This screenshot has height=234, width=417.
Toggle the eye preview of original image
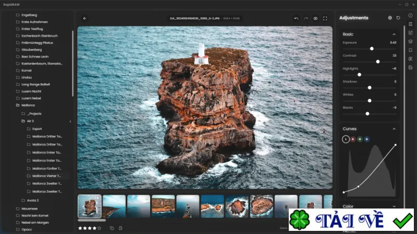pos(315,18)
